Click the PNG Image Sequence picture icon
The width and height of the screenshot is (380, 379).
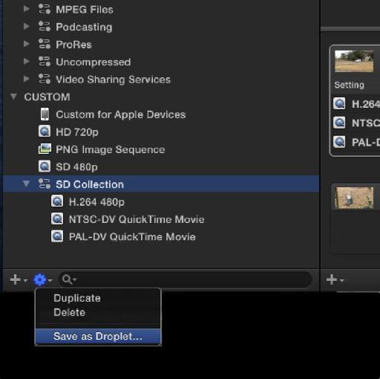[45, 149]
